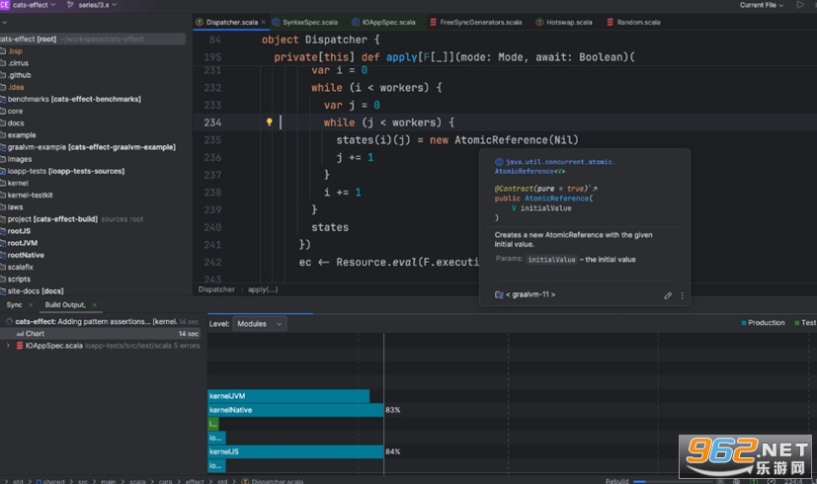This screenshot has width=817, height=484.
Task: Click the IOAppSpec.scala file icon in build tree
Action: (20, 346)
